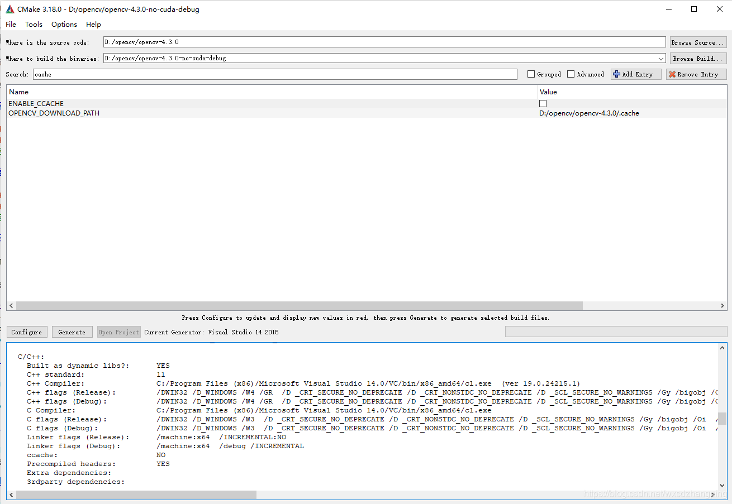This screenshot has width=732, height=504.
Task: Click the Configure button
Action: [x=27, y=332]
